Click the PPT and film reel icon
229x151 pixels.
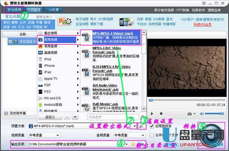click(65, 22)
